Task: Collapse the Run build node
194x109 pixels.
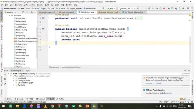Action: point(11,76)
